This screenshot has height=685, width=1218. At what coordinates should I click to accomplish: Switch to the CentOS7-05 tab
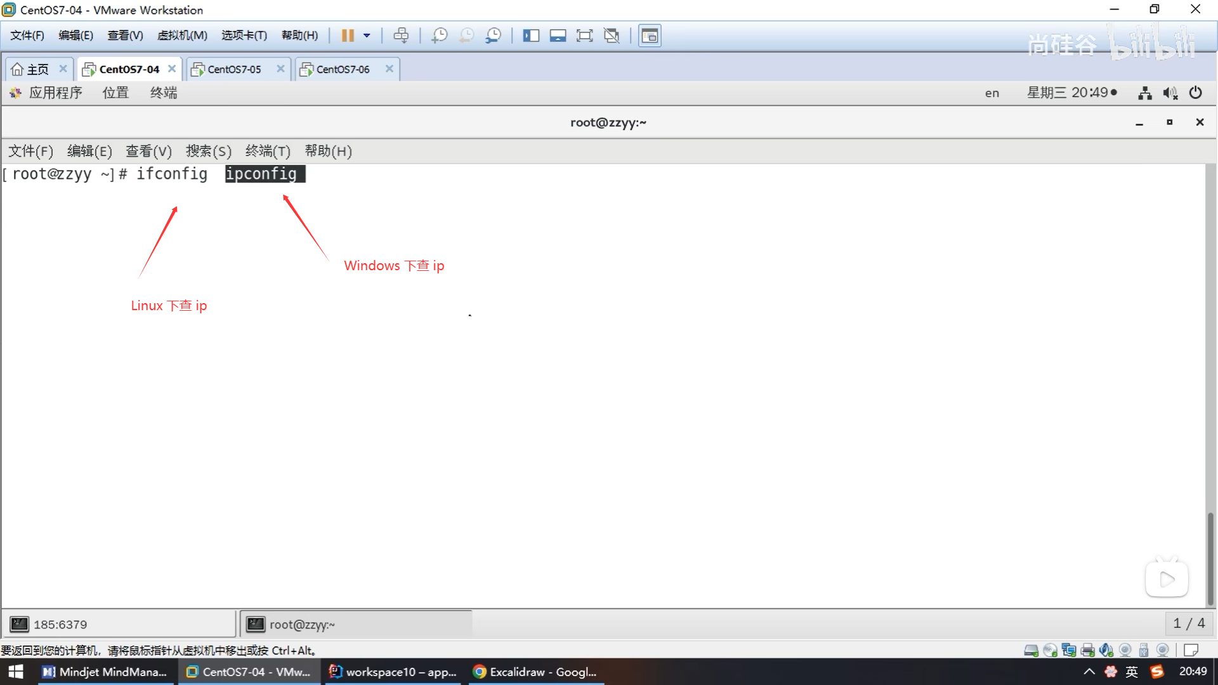(234, 69)
